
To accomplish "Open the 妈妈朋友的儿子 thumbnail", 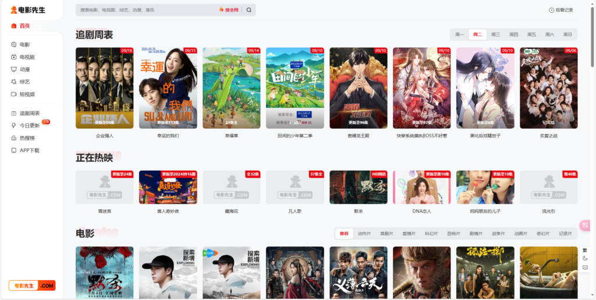I will tap(485, 187).
